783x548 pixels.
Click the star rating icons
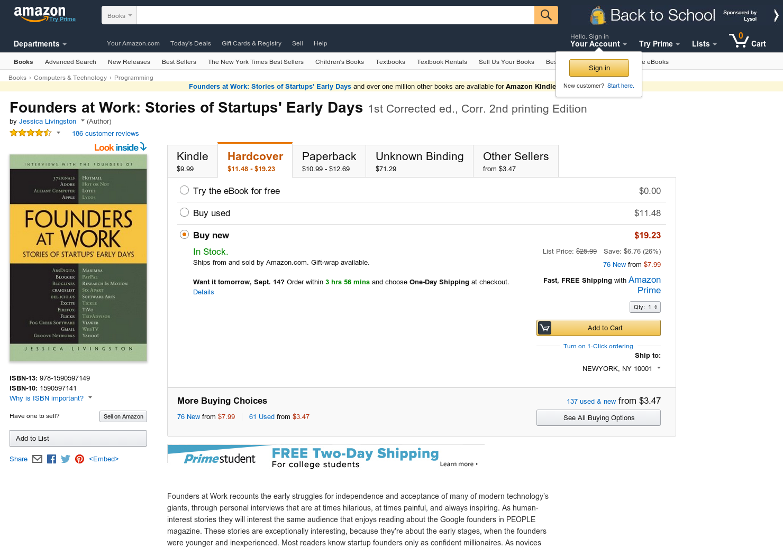[31, 133]
